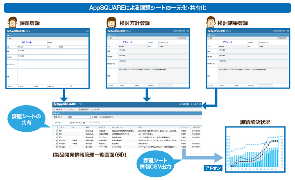Click the AppSQUARE logo in the 検討方針登録 screen
This screenshot has height=180, width=295.
(x=117, y=31)
